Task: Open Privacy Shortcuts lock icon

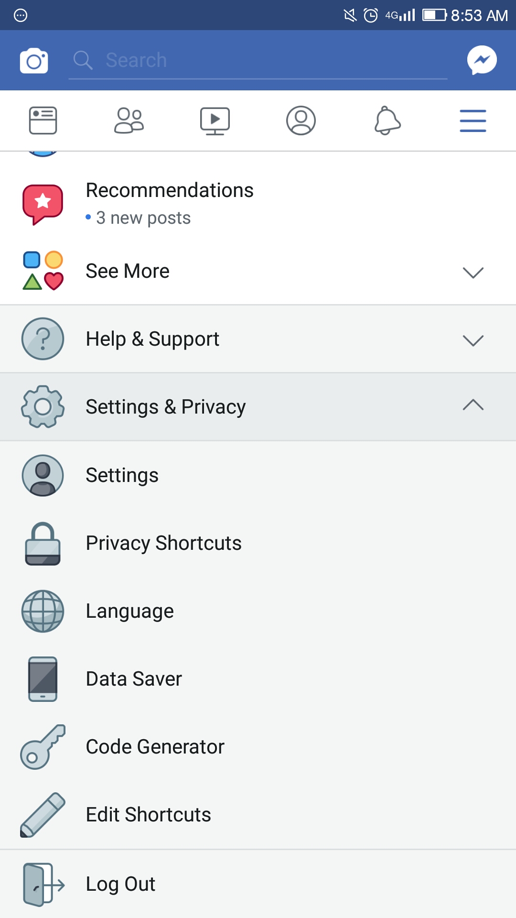Action: 43,544
